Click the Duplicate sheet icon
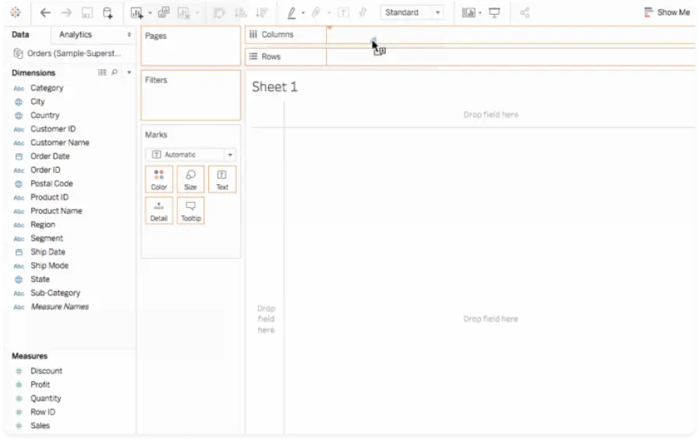 pos(164,12)
